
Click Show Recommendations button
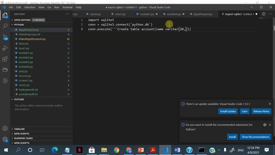(x=255, y=137)
